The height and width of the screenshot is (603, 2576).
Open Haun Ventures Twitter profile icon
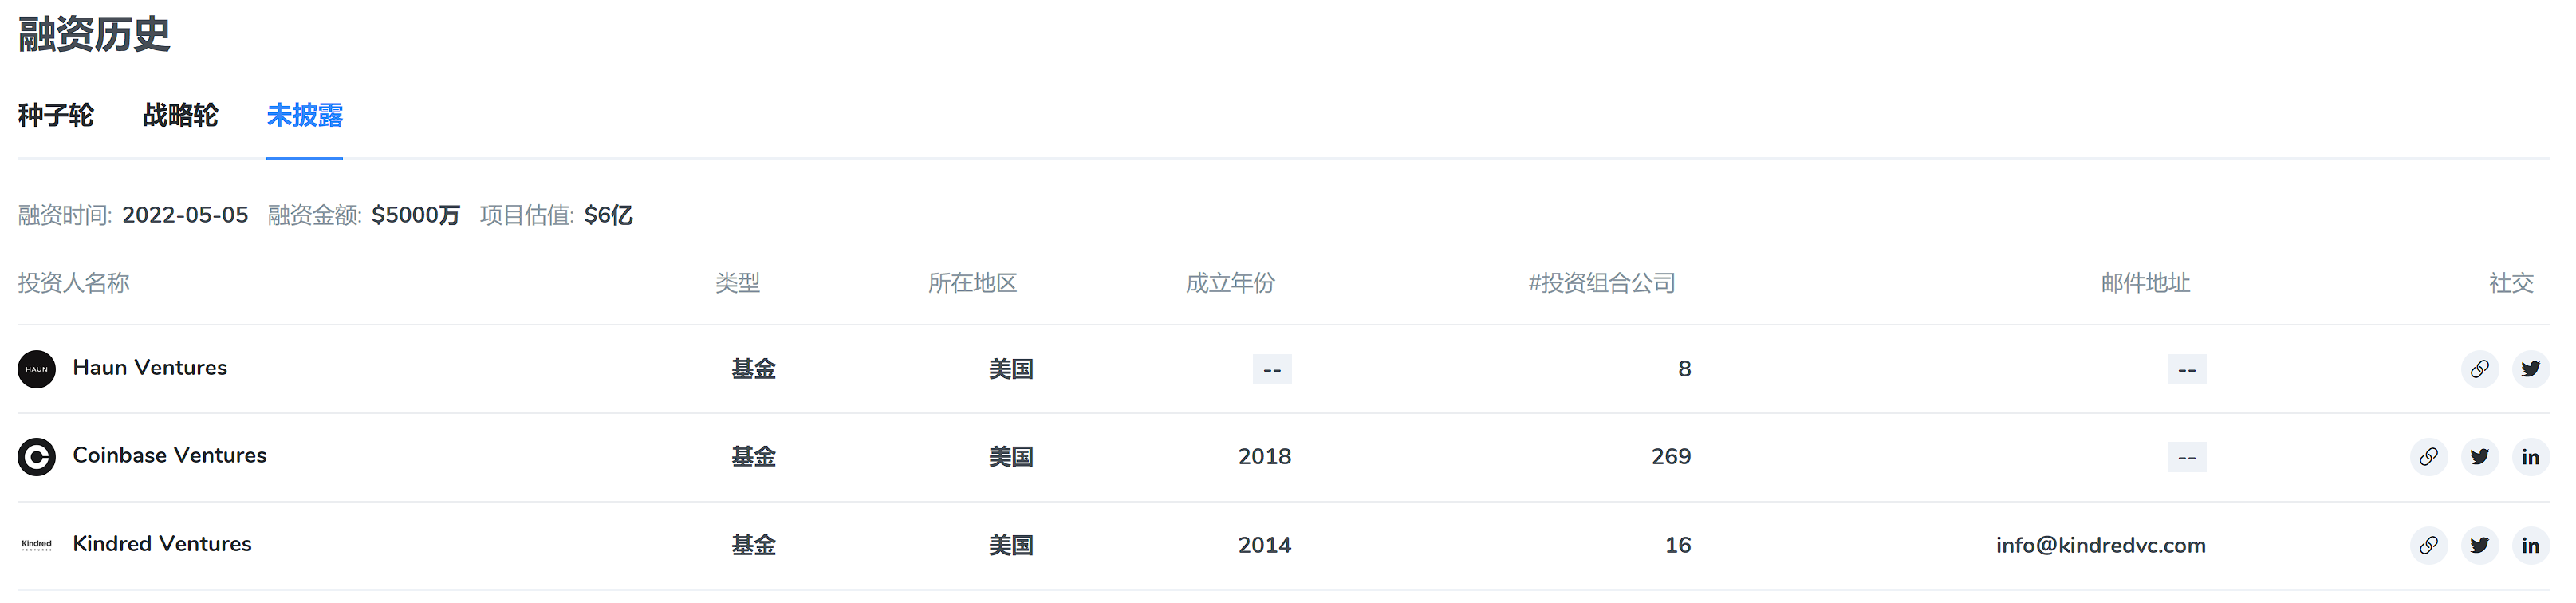[x=2530, y=369]
